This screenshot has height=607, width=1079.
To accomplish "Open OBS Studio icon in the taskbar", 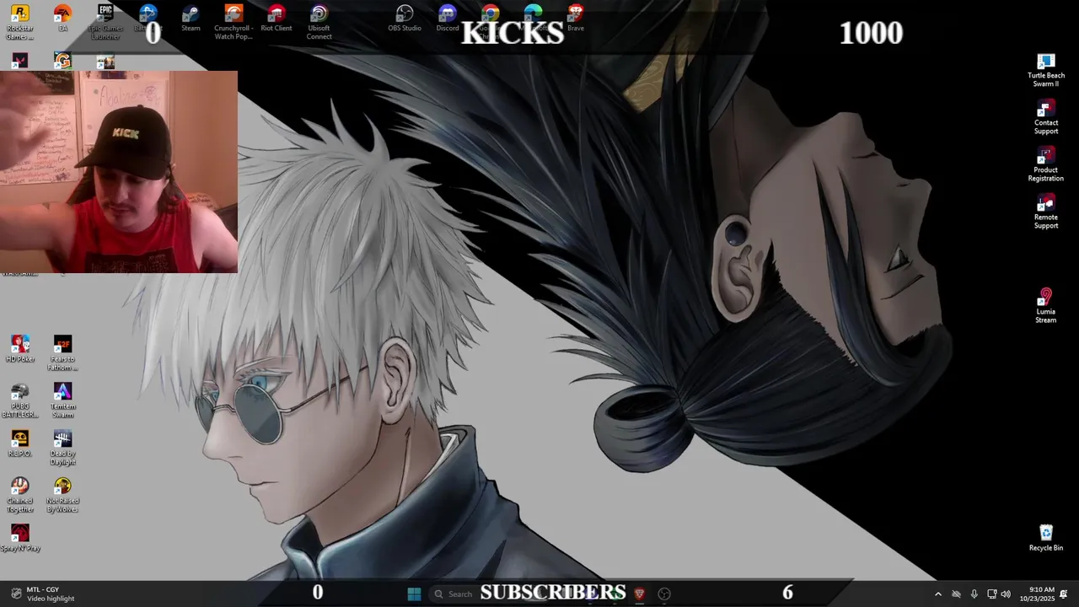I will (x=664, y=594).
